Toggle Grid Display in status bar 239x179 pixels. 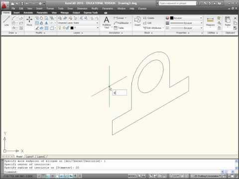44,176
